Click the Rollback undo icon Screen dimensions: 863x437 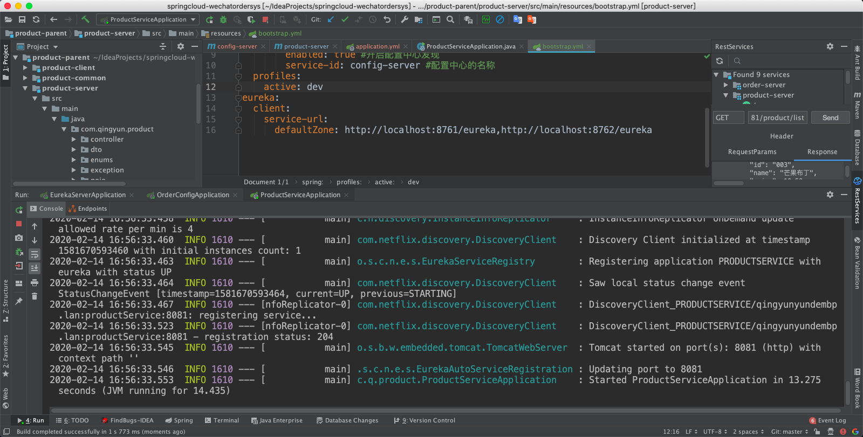[387, 19]
